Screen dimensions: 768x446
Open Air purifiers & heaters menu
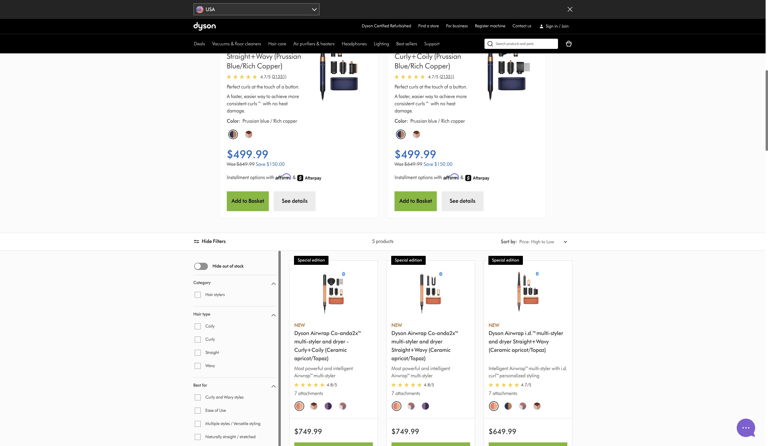click(314, 44)
